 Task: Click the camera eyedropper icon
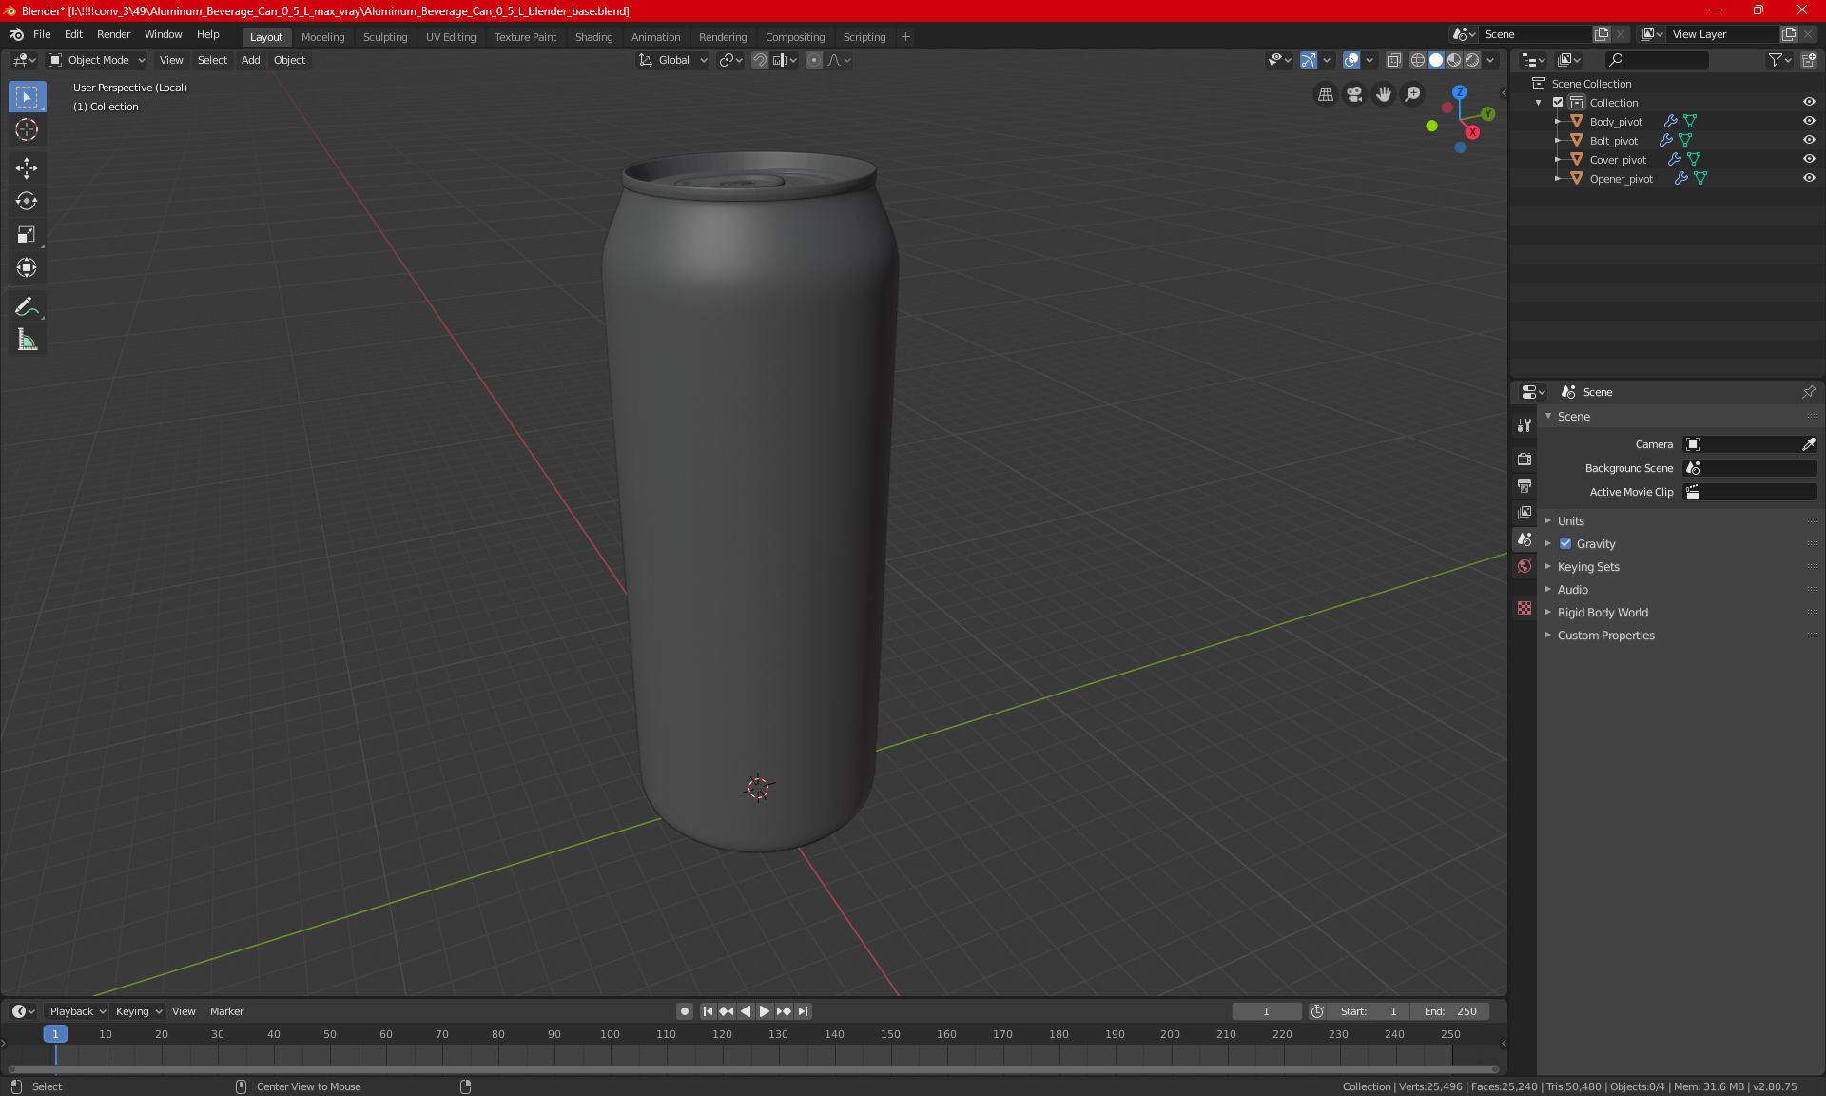1808,444
